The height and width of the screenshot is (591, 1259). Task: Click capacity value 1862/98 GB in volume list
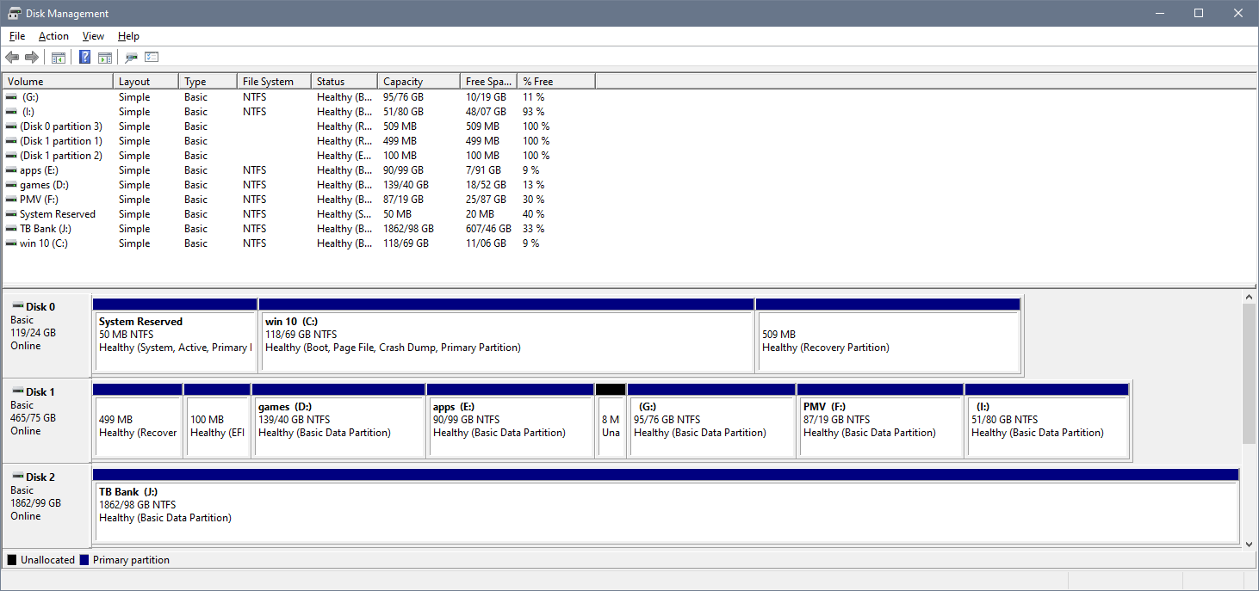pyautogui.click(x=408, y=229)
